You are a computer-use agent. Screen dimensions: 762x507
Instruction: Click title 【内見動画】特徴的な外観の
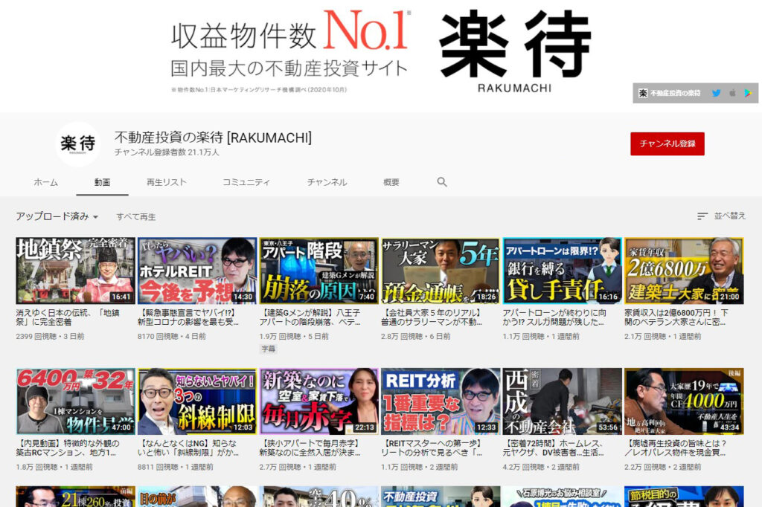(68, 448)
